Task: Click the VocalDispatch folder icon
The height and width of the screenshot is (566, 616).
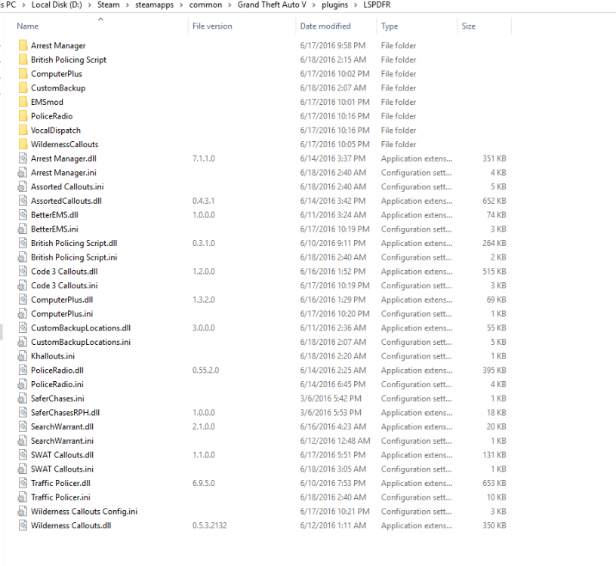Action: (23, 131)
